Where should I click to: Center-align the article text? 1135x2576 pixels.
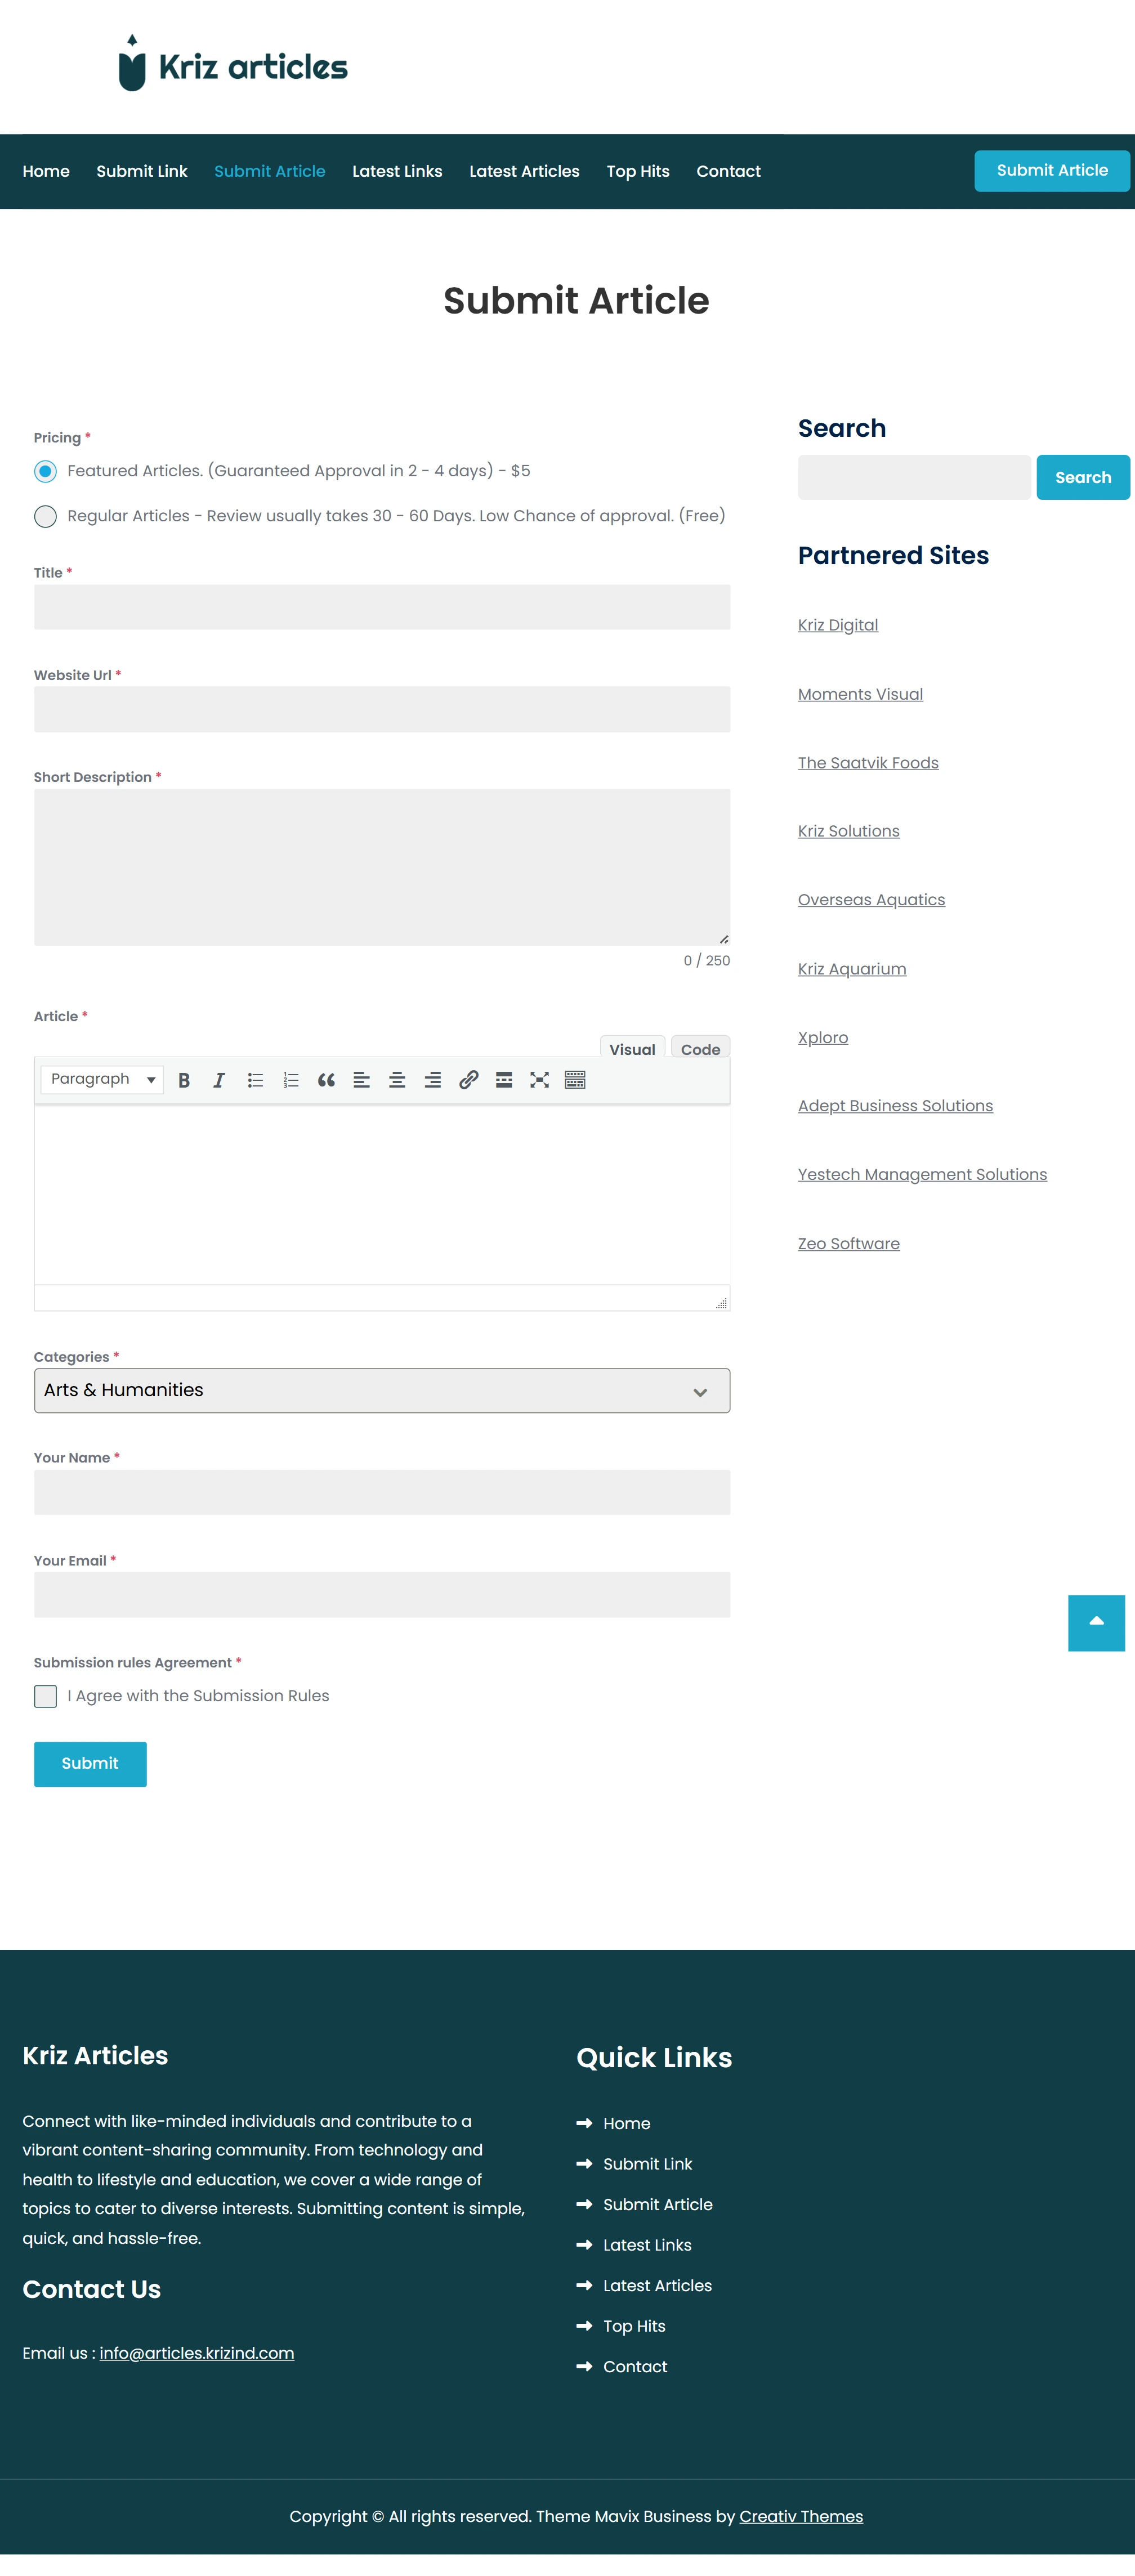[397, 1080]
